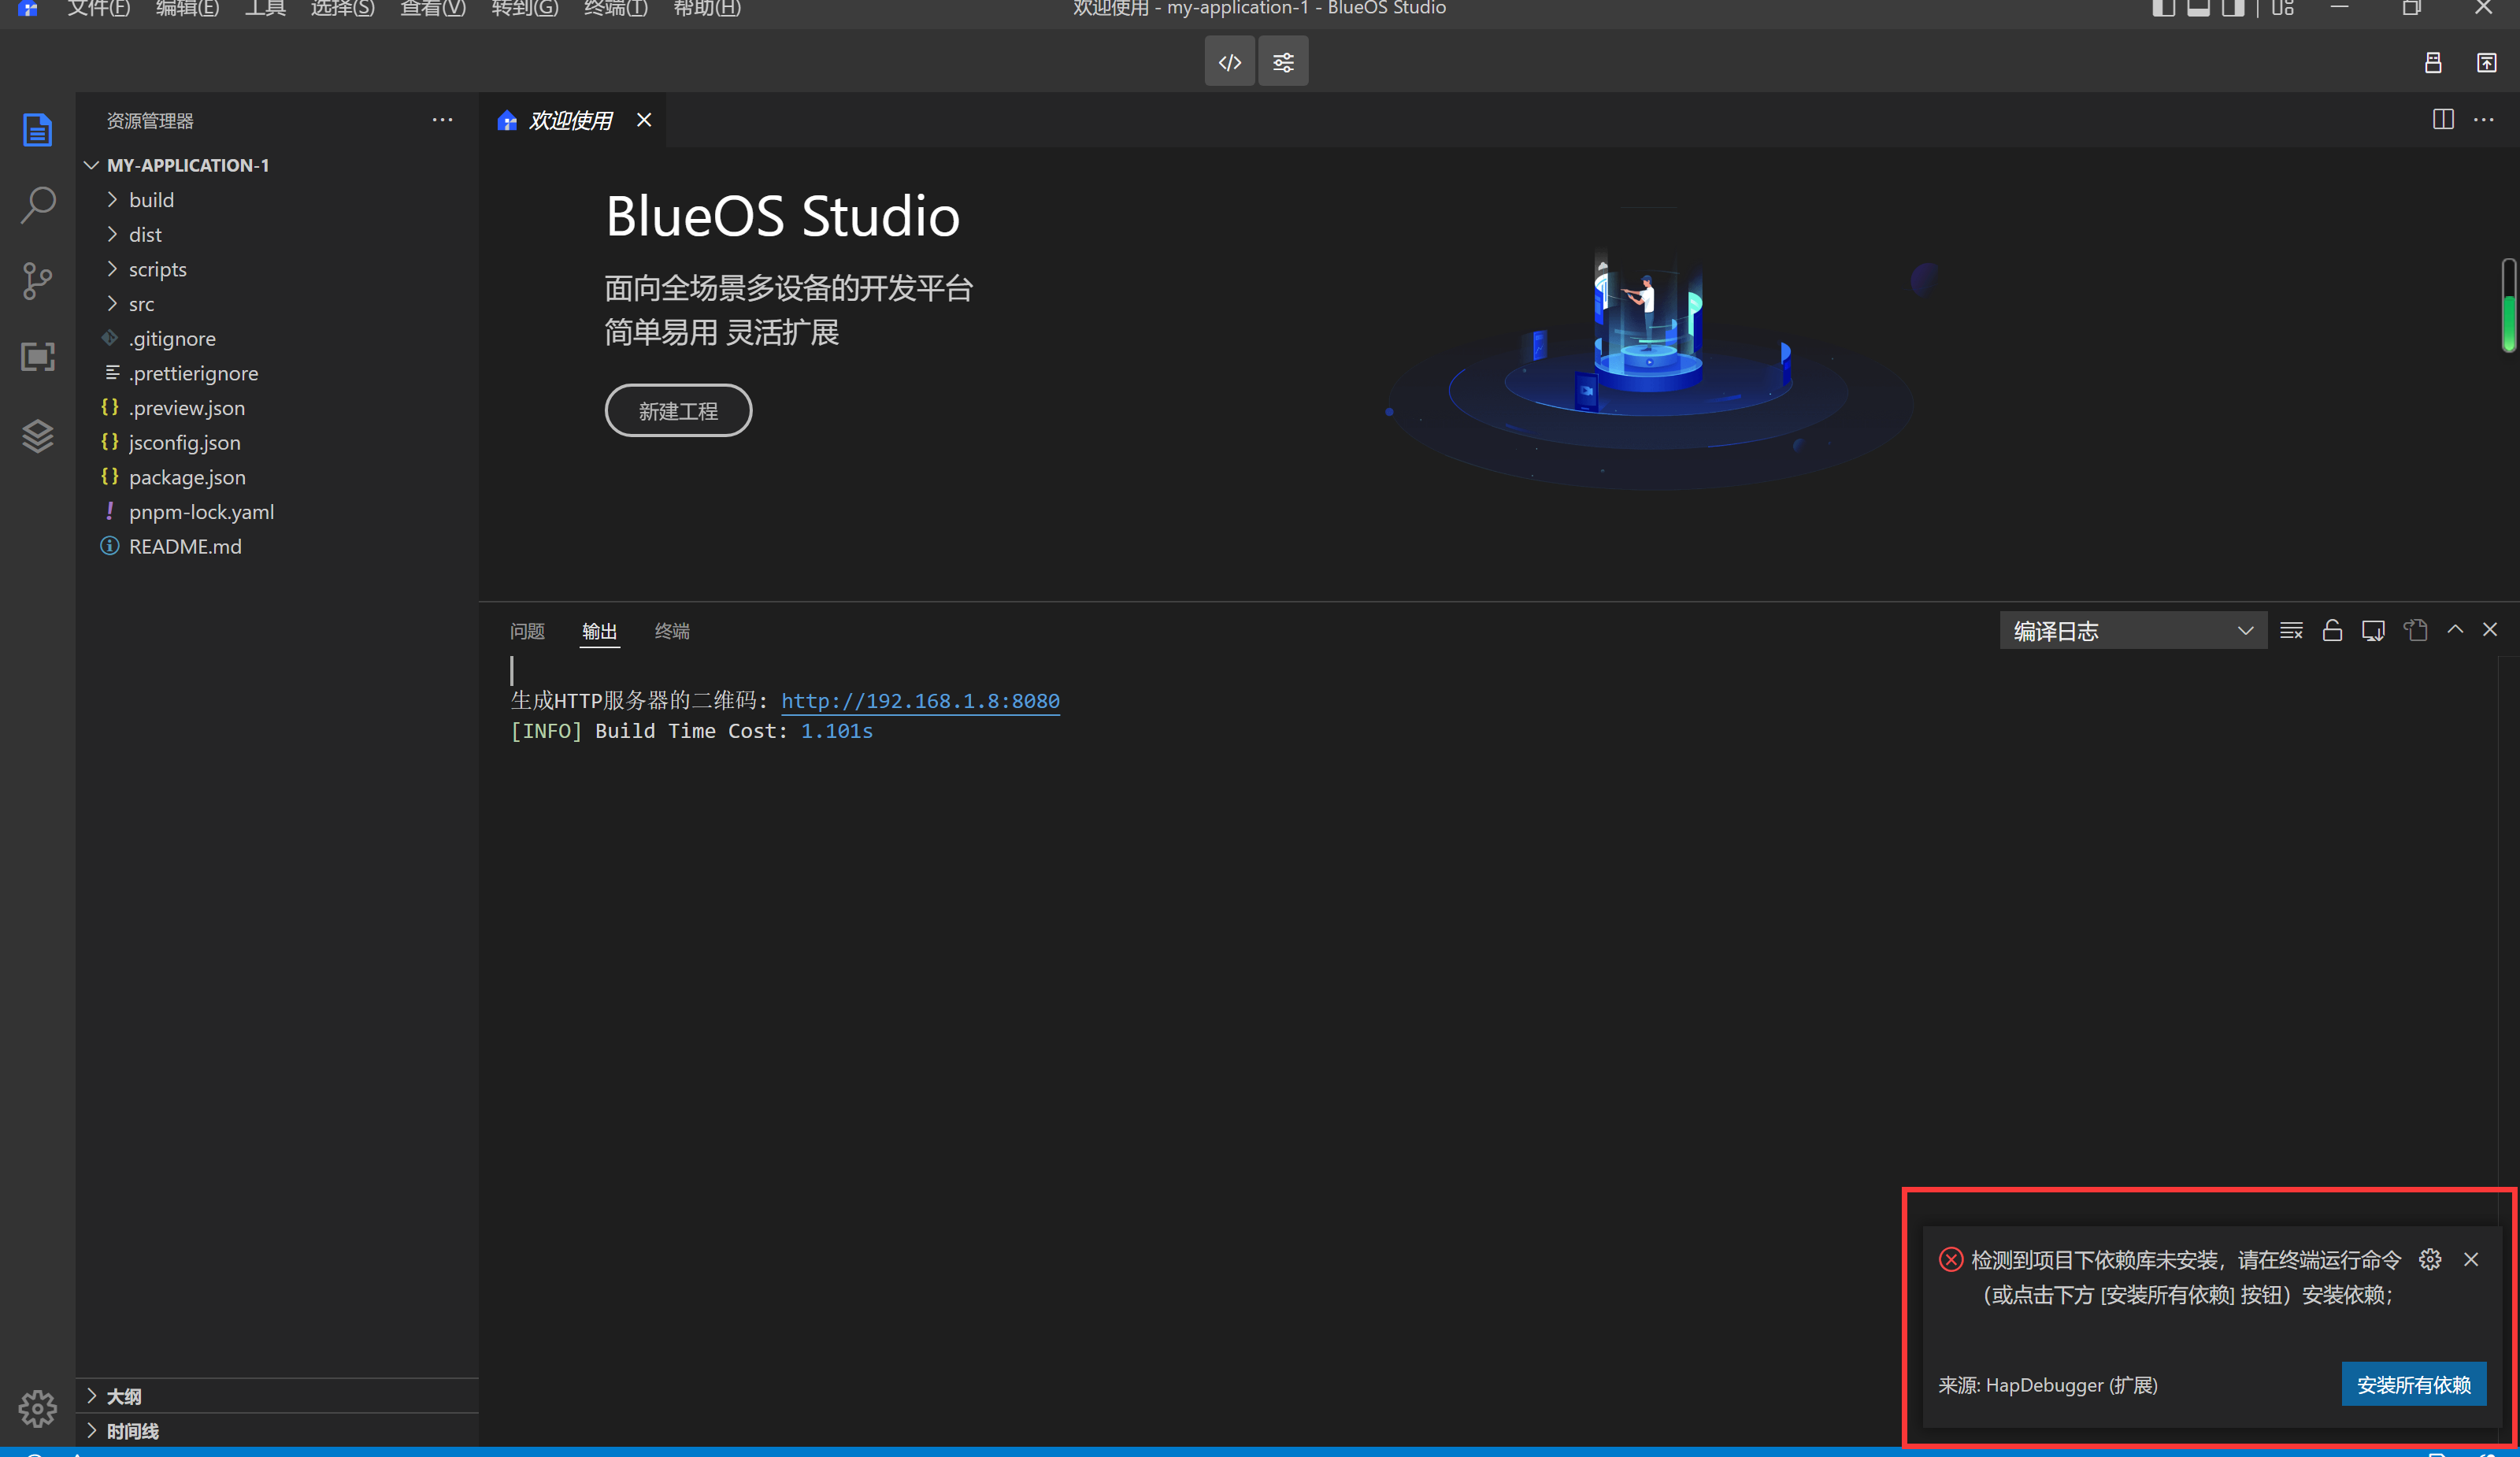
Task: Toggle code view with the </> button
Action: coord(1229,61)
